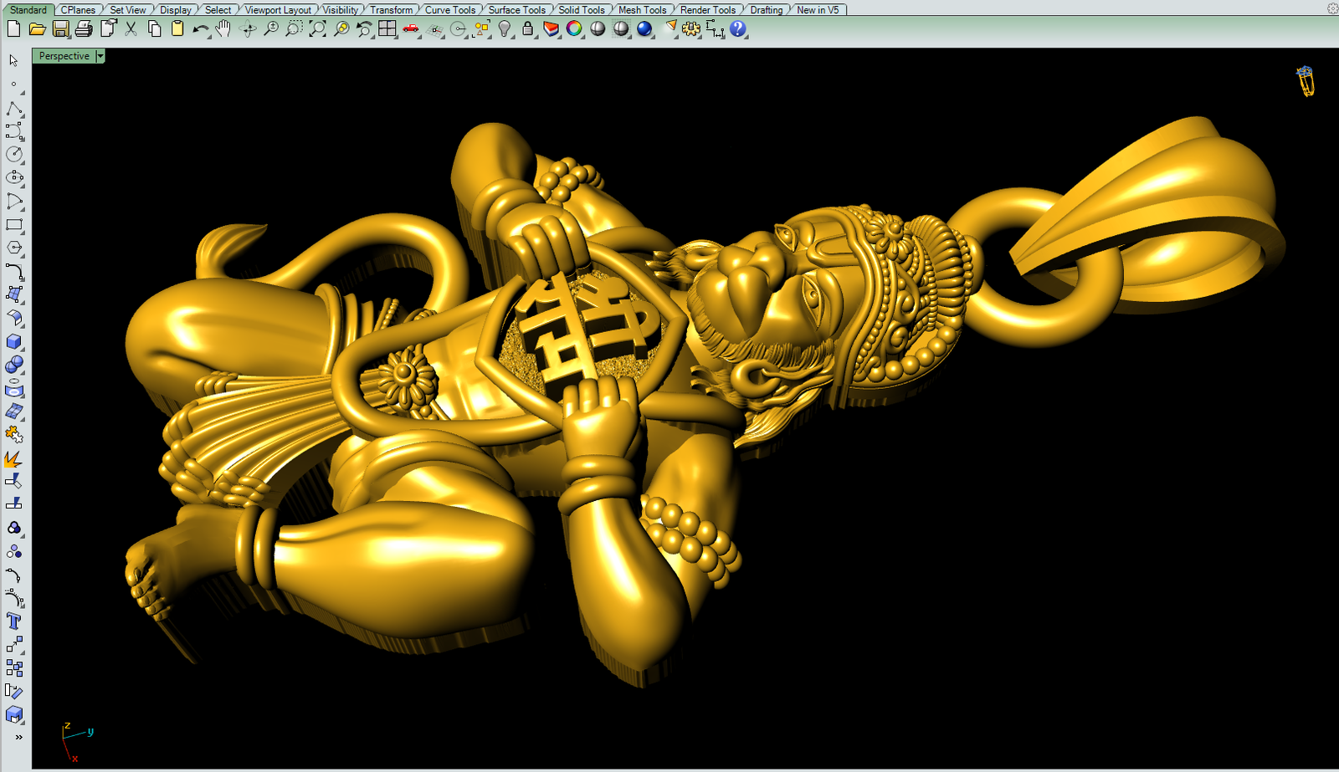1339x772 pixels.
Task: Open the four-viewport layout icon
Action: pos(387,29)
